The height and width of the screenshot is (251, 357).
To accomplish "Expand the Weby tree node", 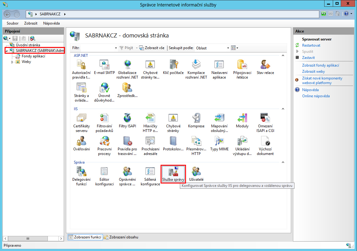I will pos(13,62).
